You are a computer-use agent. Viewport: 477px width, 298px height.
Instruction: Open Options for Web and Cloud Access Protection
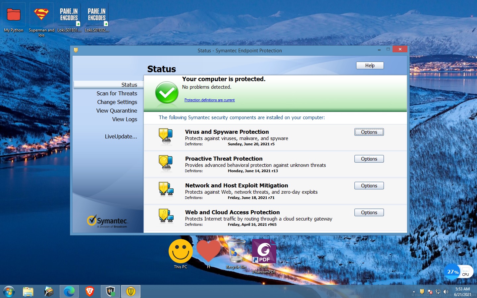pyautogui.click(x=369, y=213)
